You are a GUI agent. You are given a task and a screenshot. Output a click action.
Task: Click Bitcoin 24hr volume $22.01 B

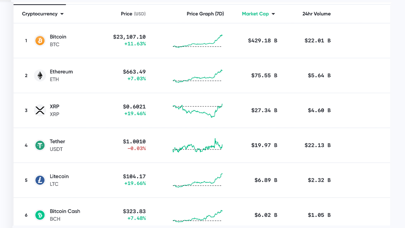318,41
